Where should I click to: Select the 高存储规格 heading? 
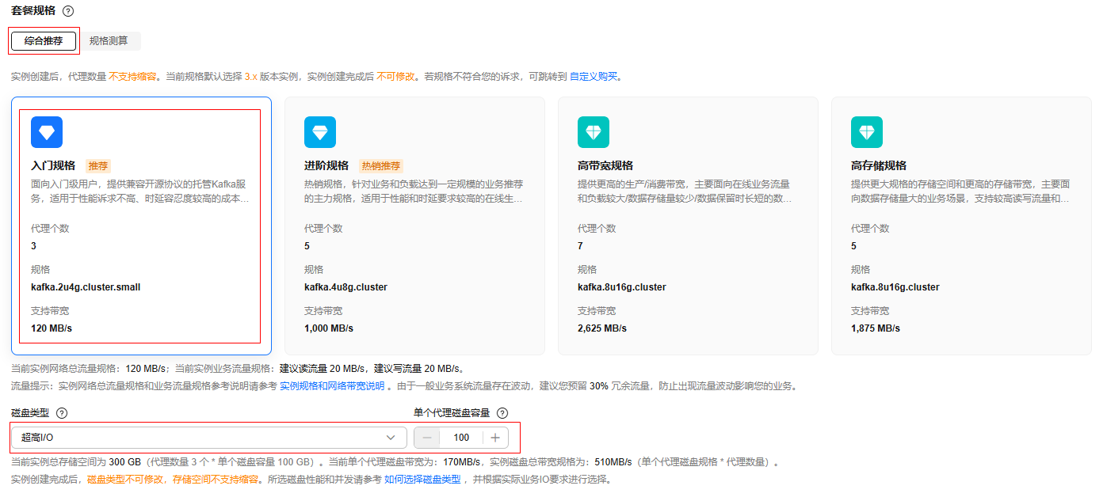point(879,165)
